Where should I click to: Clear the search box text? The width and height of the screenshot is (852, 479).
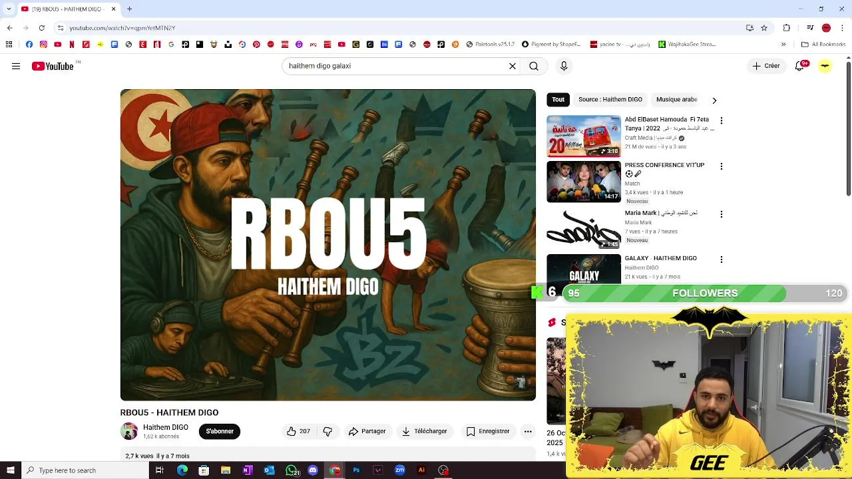coord(513,66)
